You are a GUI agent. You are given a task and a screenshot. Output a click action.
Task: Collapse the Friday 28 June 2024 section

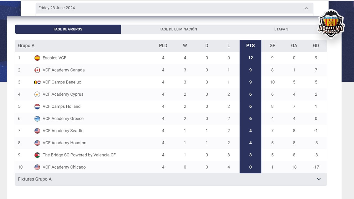pos(306,8)
